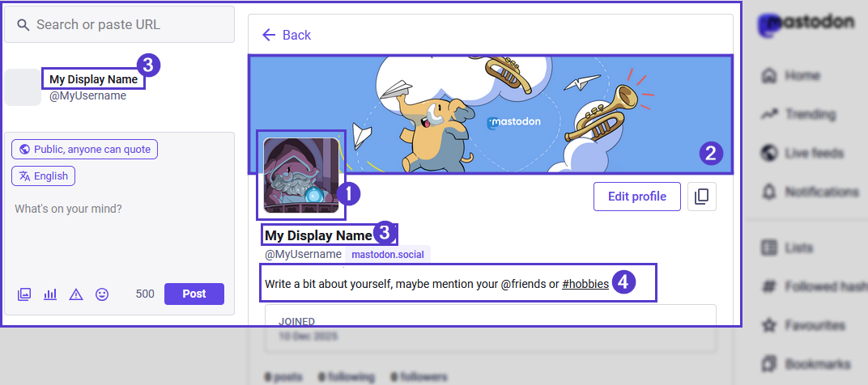Click the posts count below profile
Viewport: 868px width, 385px height.
(x=283, y=377)
